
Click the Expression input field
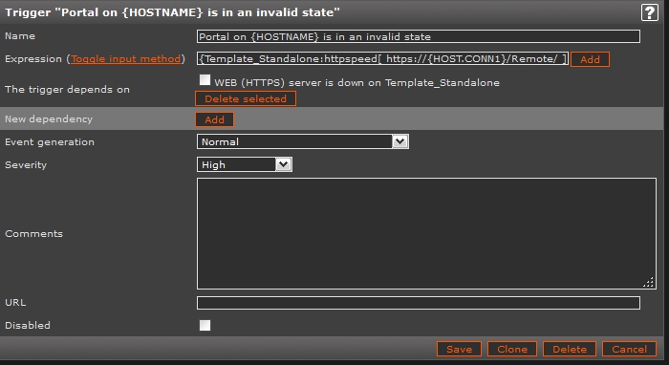(x=382, y=59)
